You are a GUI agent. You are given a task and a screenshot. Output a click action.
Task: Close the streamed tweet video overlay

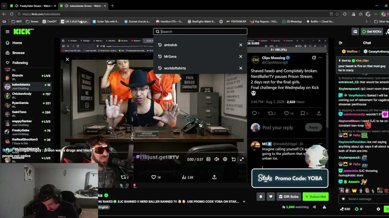point(67,59)
